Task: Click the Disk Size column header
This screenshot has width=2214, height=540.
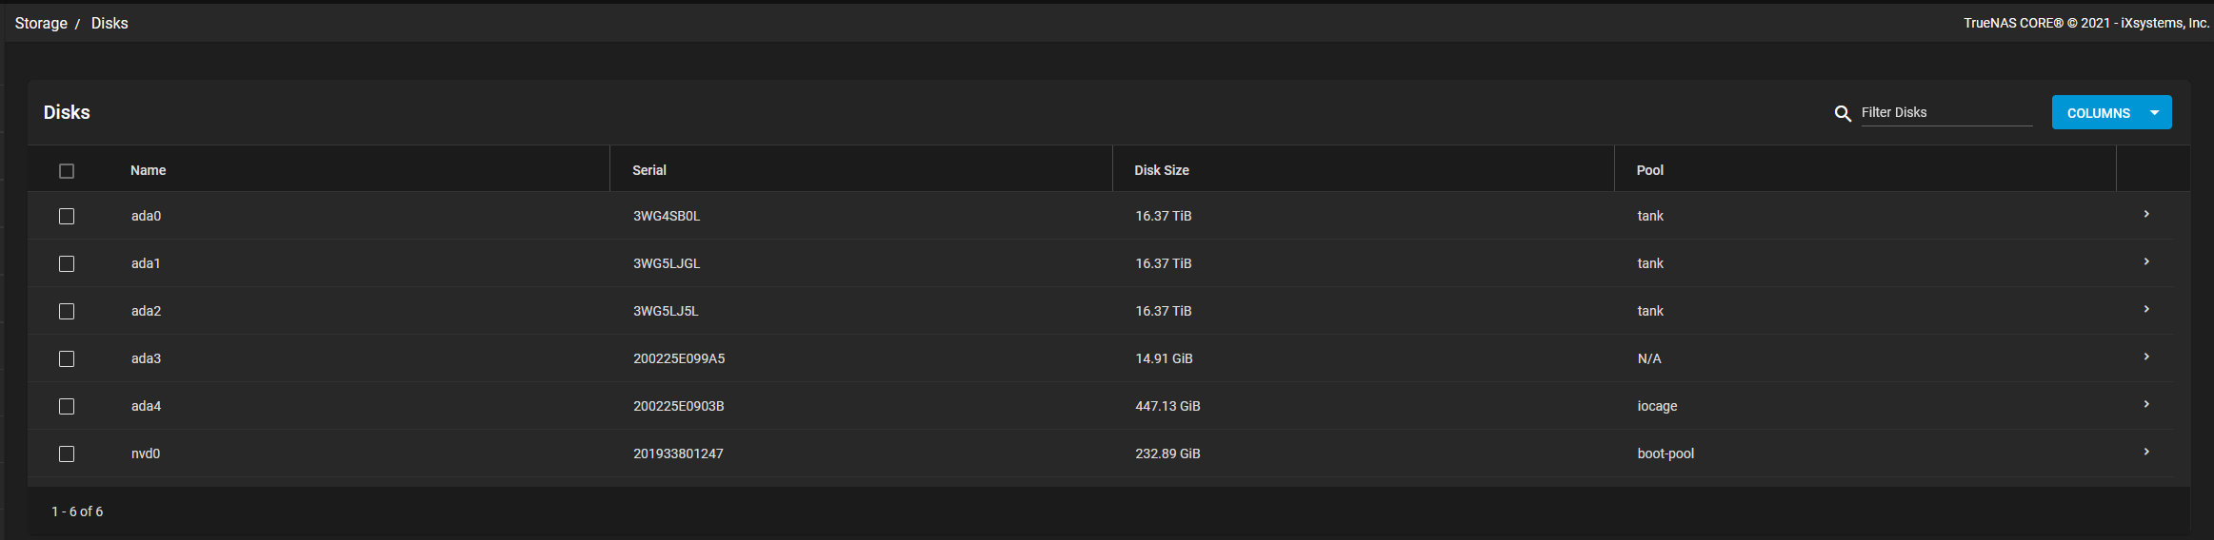Action: [1162, 170]
